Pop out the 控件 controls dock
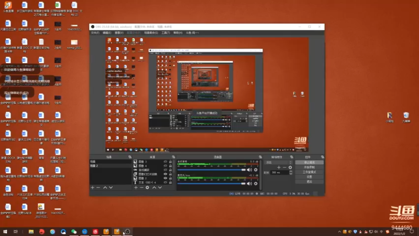The height and width of the screenshot is (236, 419). coord(323,157)
